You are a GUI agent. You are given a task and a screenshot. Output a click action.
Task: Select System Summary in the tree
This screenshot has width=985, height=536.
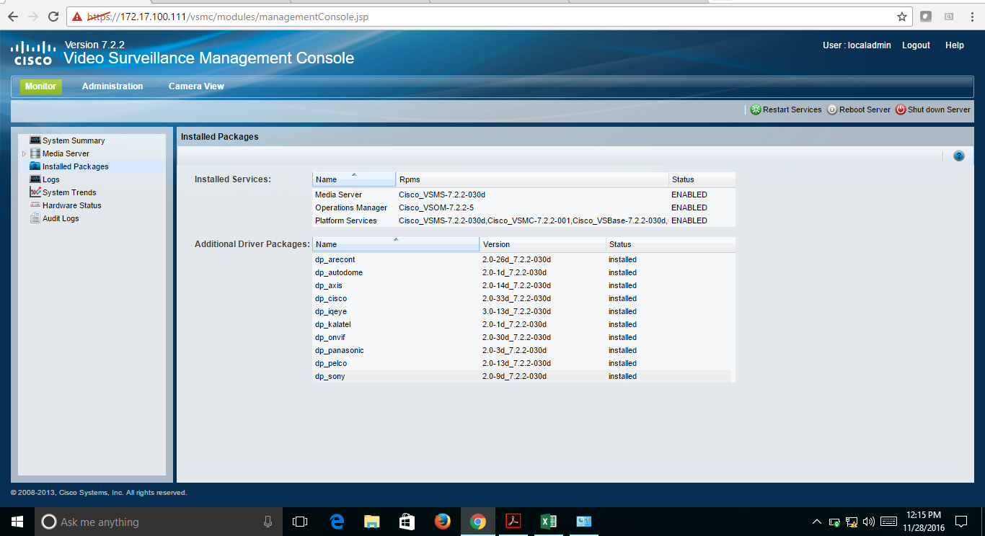(x=74, y=140)
